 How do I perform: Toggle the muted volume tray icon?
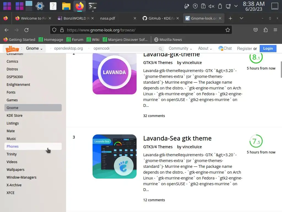(x=211, y=6)
